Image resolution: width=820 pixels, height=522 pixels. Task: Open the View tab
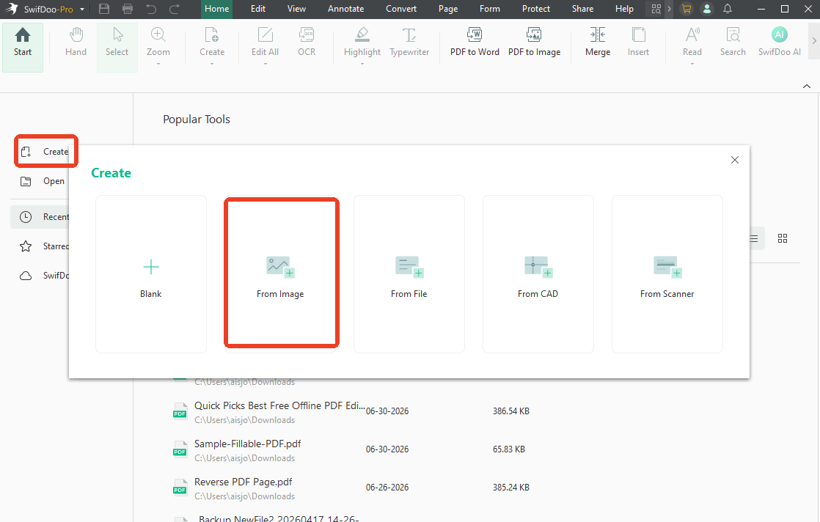296,9
